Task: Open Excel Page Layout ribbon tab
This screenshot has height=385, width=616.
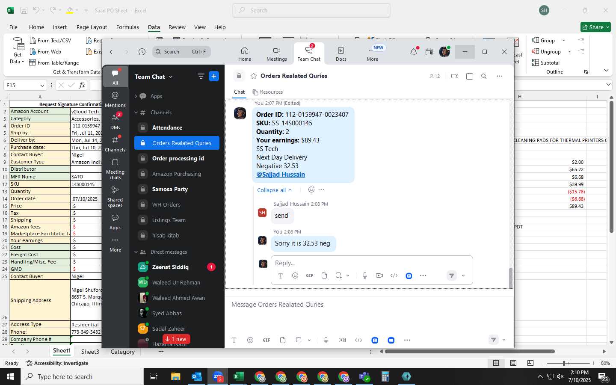Action: click(92, 27)
